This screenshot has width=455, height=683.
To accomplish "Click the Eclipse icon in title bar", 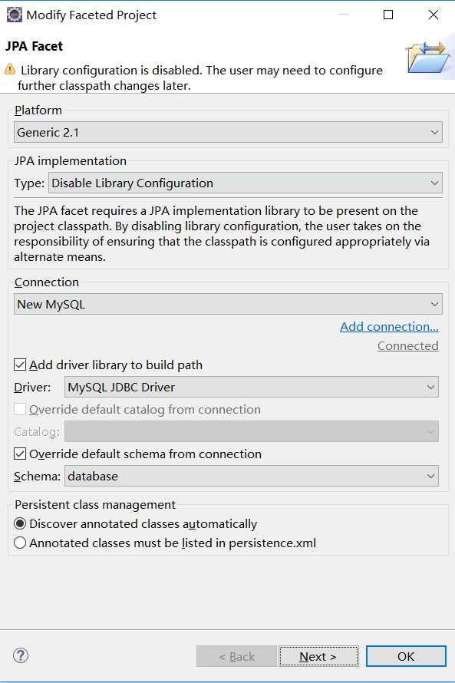I will click(x=14, y=15).
